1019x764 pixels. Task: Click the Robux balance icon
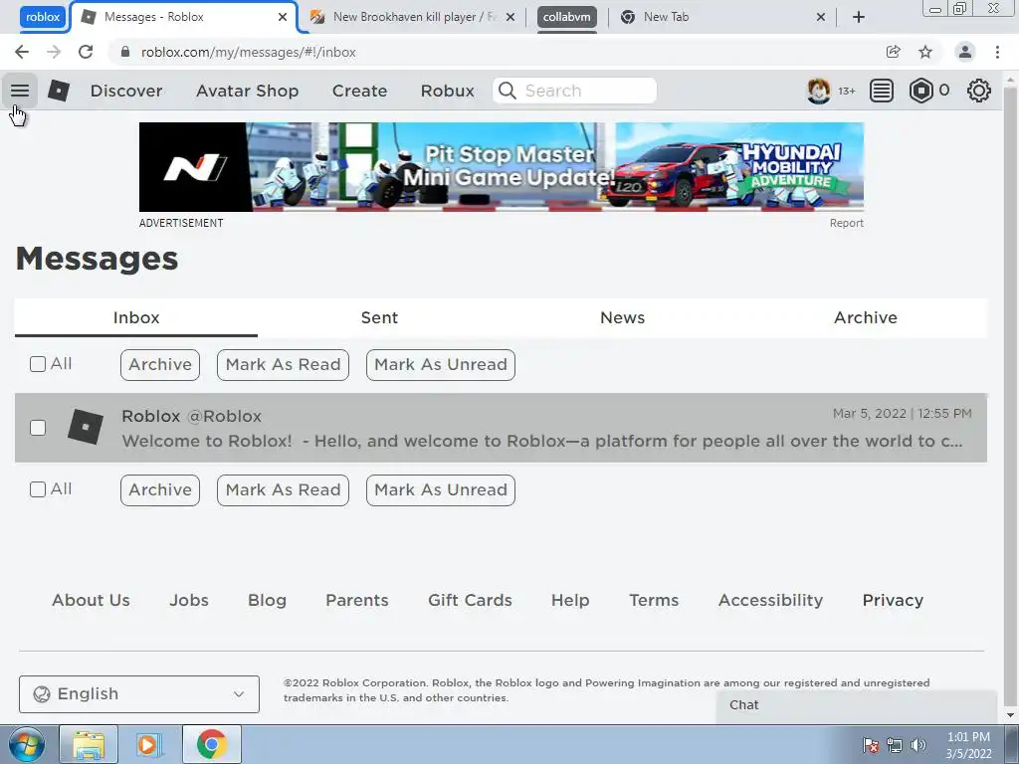click(x=920, y=91)
